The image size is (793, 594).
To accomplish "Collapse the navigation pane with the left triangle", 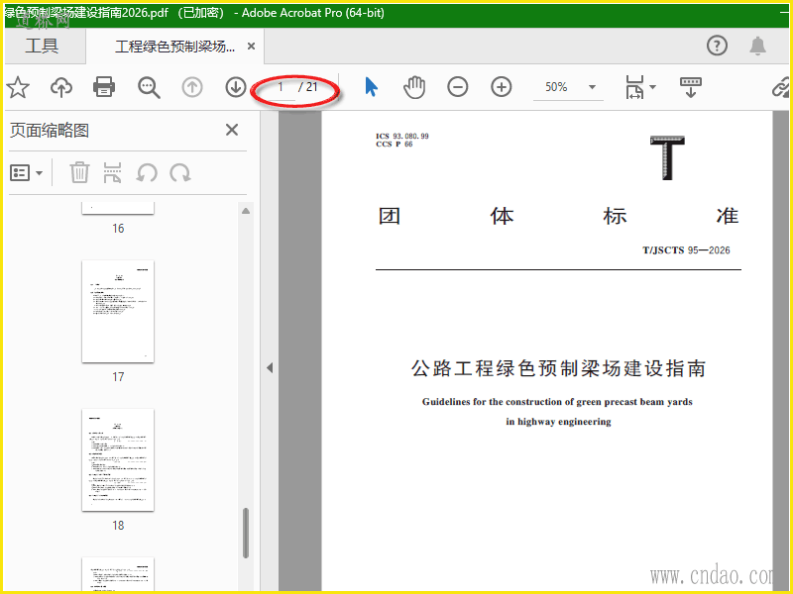I will pos(270,367).
